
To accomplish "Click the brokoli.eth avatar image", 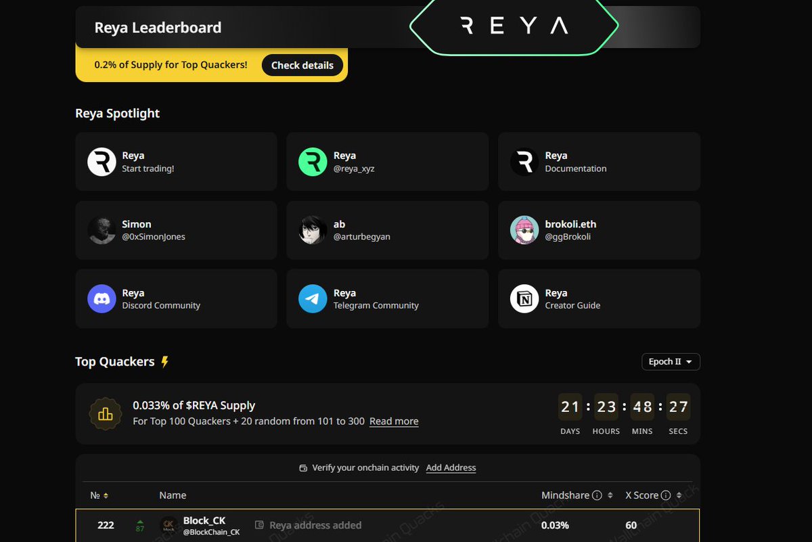I will [524, 230].
